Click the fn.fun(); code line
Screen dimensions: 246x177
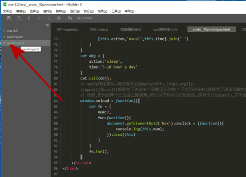(99, 152)
